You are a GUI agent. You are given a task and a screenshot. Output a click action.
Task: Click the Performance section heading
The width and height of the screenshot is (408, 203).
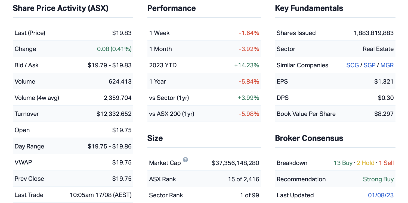point(171,8)
